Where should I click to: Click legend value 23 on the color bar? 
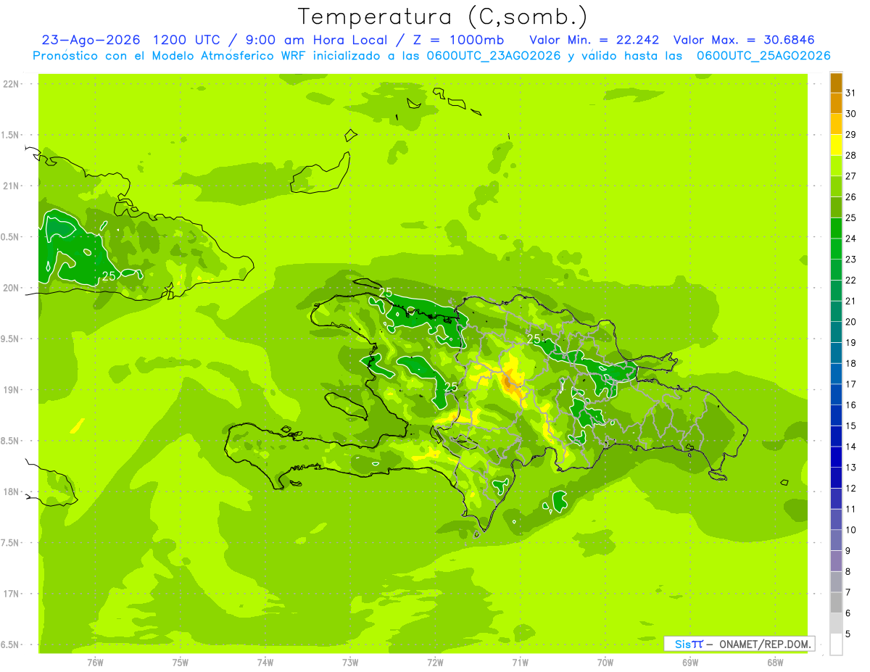(x=850, y=260)
